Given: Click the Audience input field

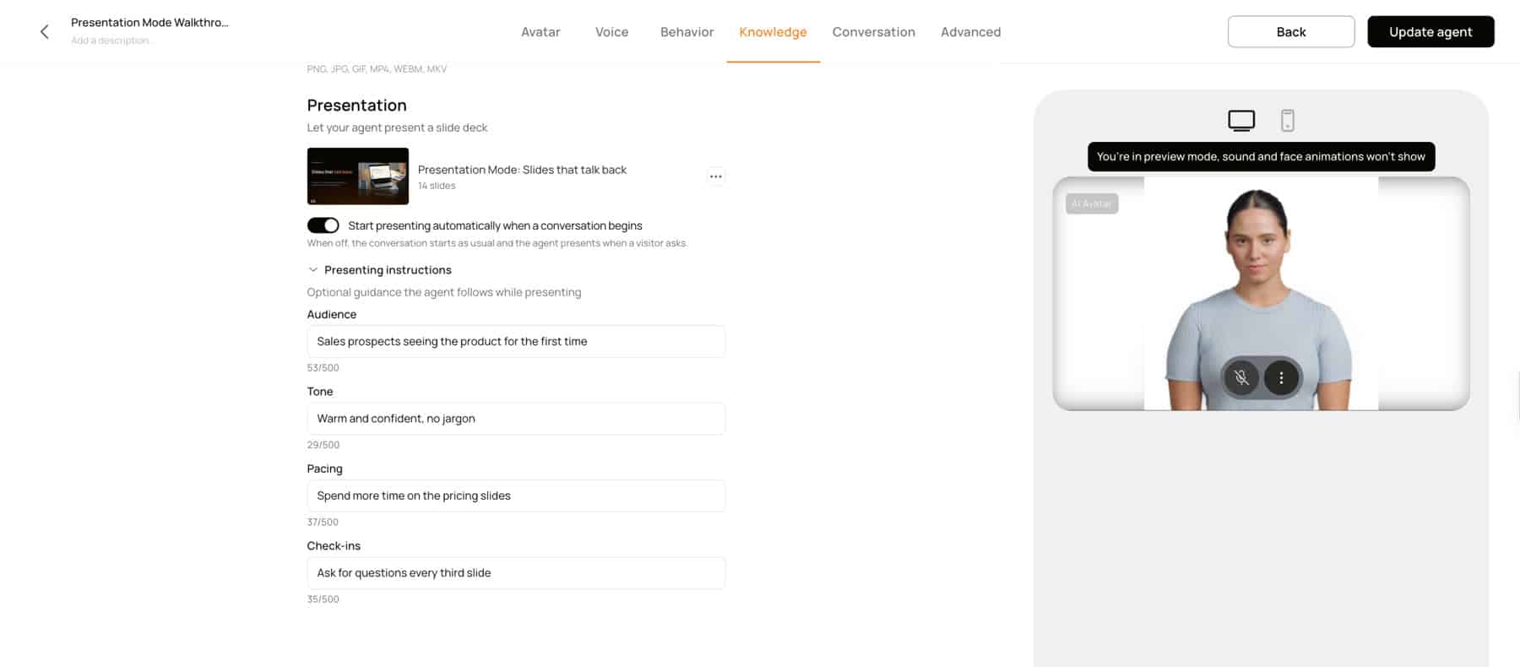Looking at the screenshot, I should tap(516, 341).
